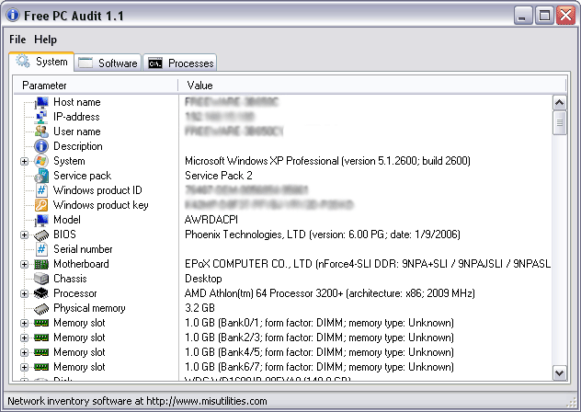Click the System Windows logo icon
Screen dimensions: 581x412
click(41, 161)
